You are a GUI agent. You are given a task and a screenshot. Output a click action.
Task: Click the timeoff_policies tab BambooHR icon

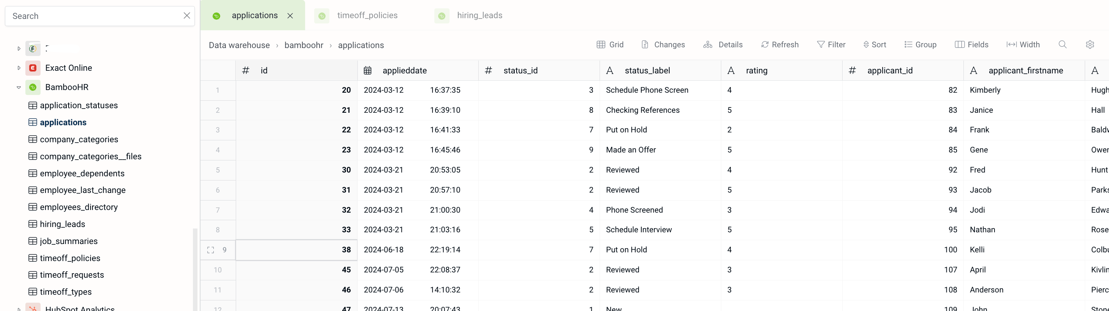[x=322, y=16]
